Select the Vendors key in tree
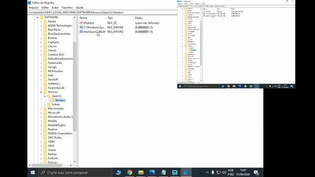The height and width of the screenshot is (177, 315). pyautogui.click(x=60, y=100)
